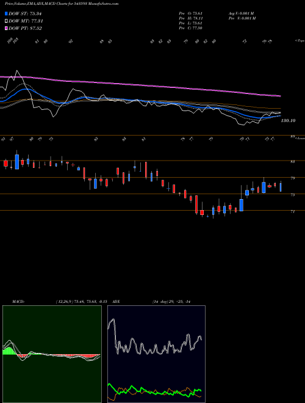Viewport: 305px width, 403px height.
Task: Click the Avg V: 0.001 M value
Action: (x=241, y=13)
